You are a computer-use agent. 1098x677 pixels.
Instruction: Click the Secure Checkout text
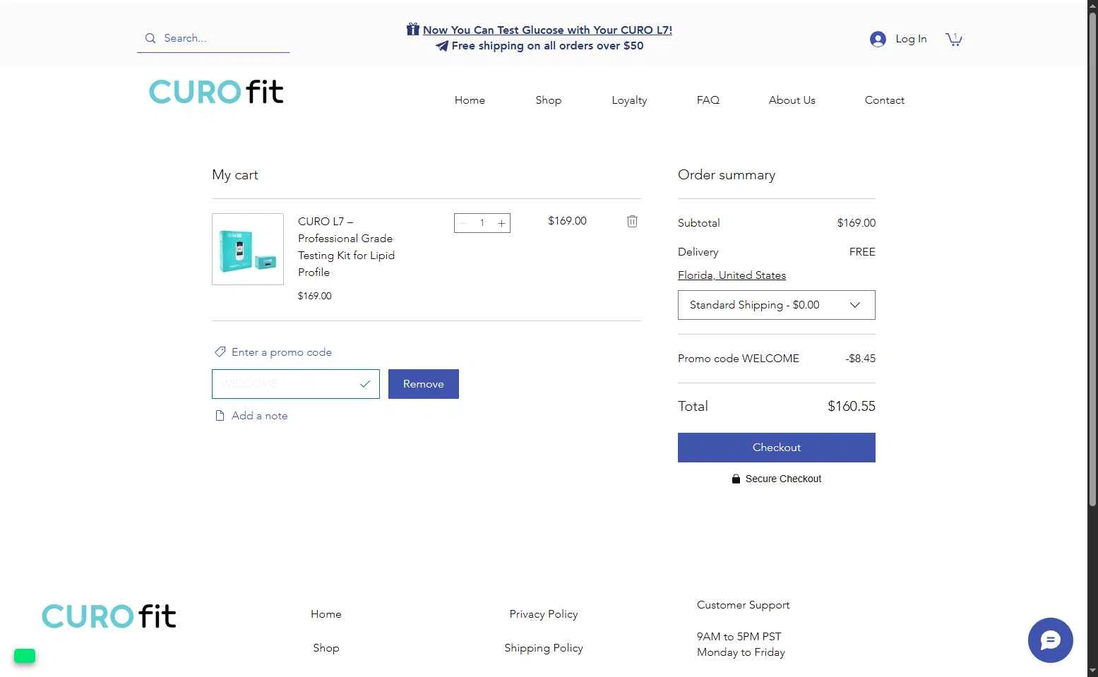783,479
